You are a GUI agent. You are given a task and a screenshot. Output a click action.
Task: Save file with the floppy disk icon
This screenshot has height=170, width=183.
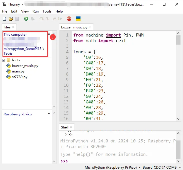click(17, 19)
